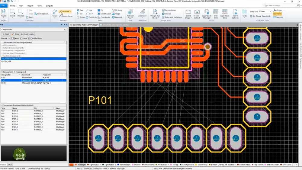
Task: Click the Pad placement tool
Action: pos(80,10)
